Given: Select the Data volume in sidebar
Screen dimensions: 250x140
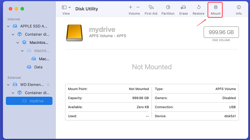Looking at the screenshot, I should pos(38,67).
